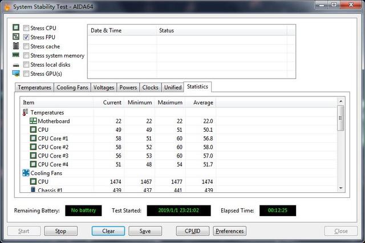Viewport: 365px width, 243px height.
Task: Switch to the Unified tab
Action: pos(173,87)
